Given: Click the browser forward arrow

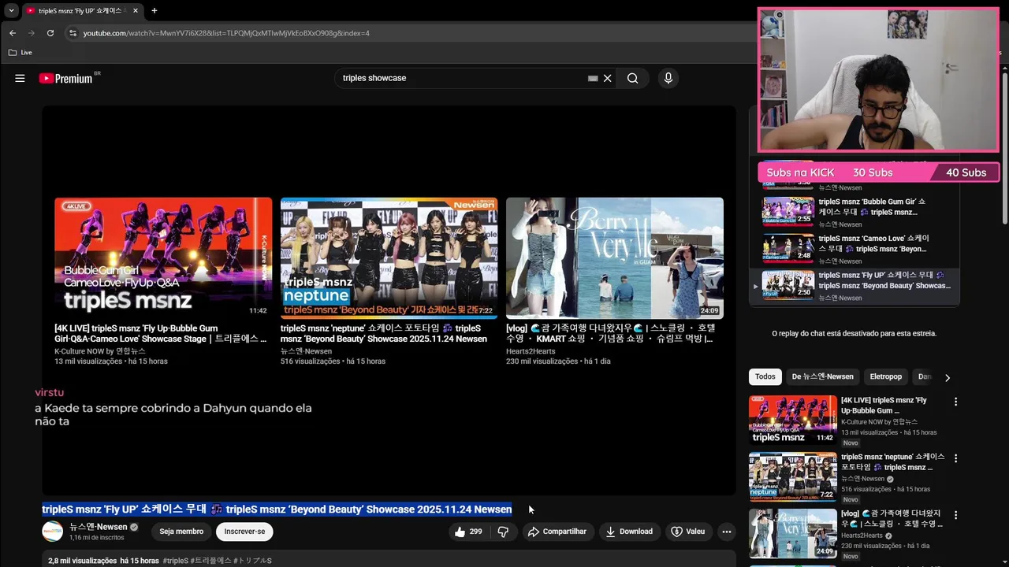Looking at the screenshot, I should coord(31,33).
